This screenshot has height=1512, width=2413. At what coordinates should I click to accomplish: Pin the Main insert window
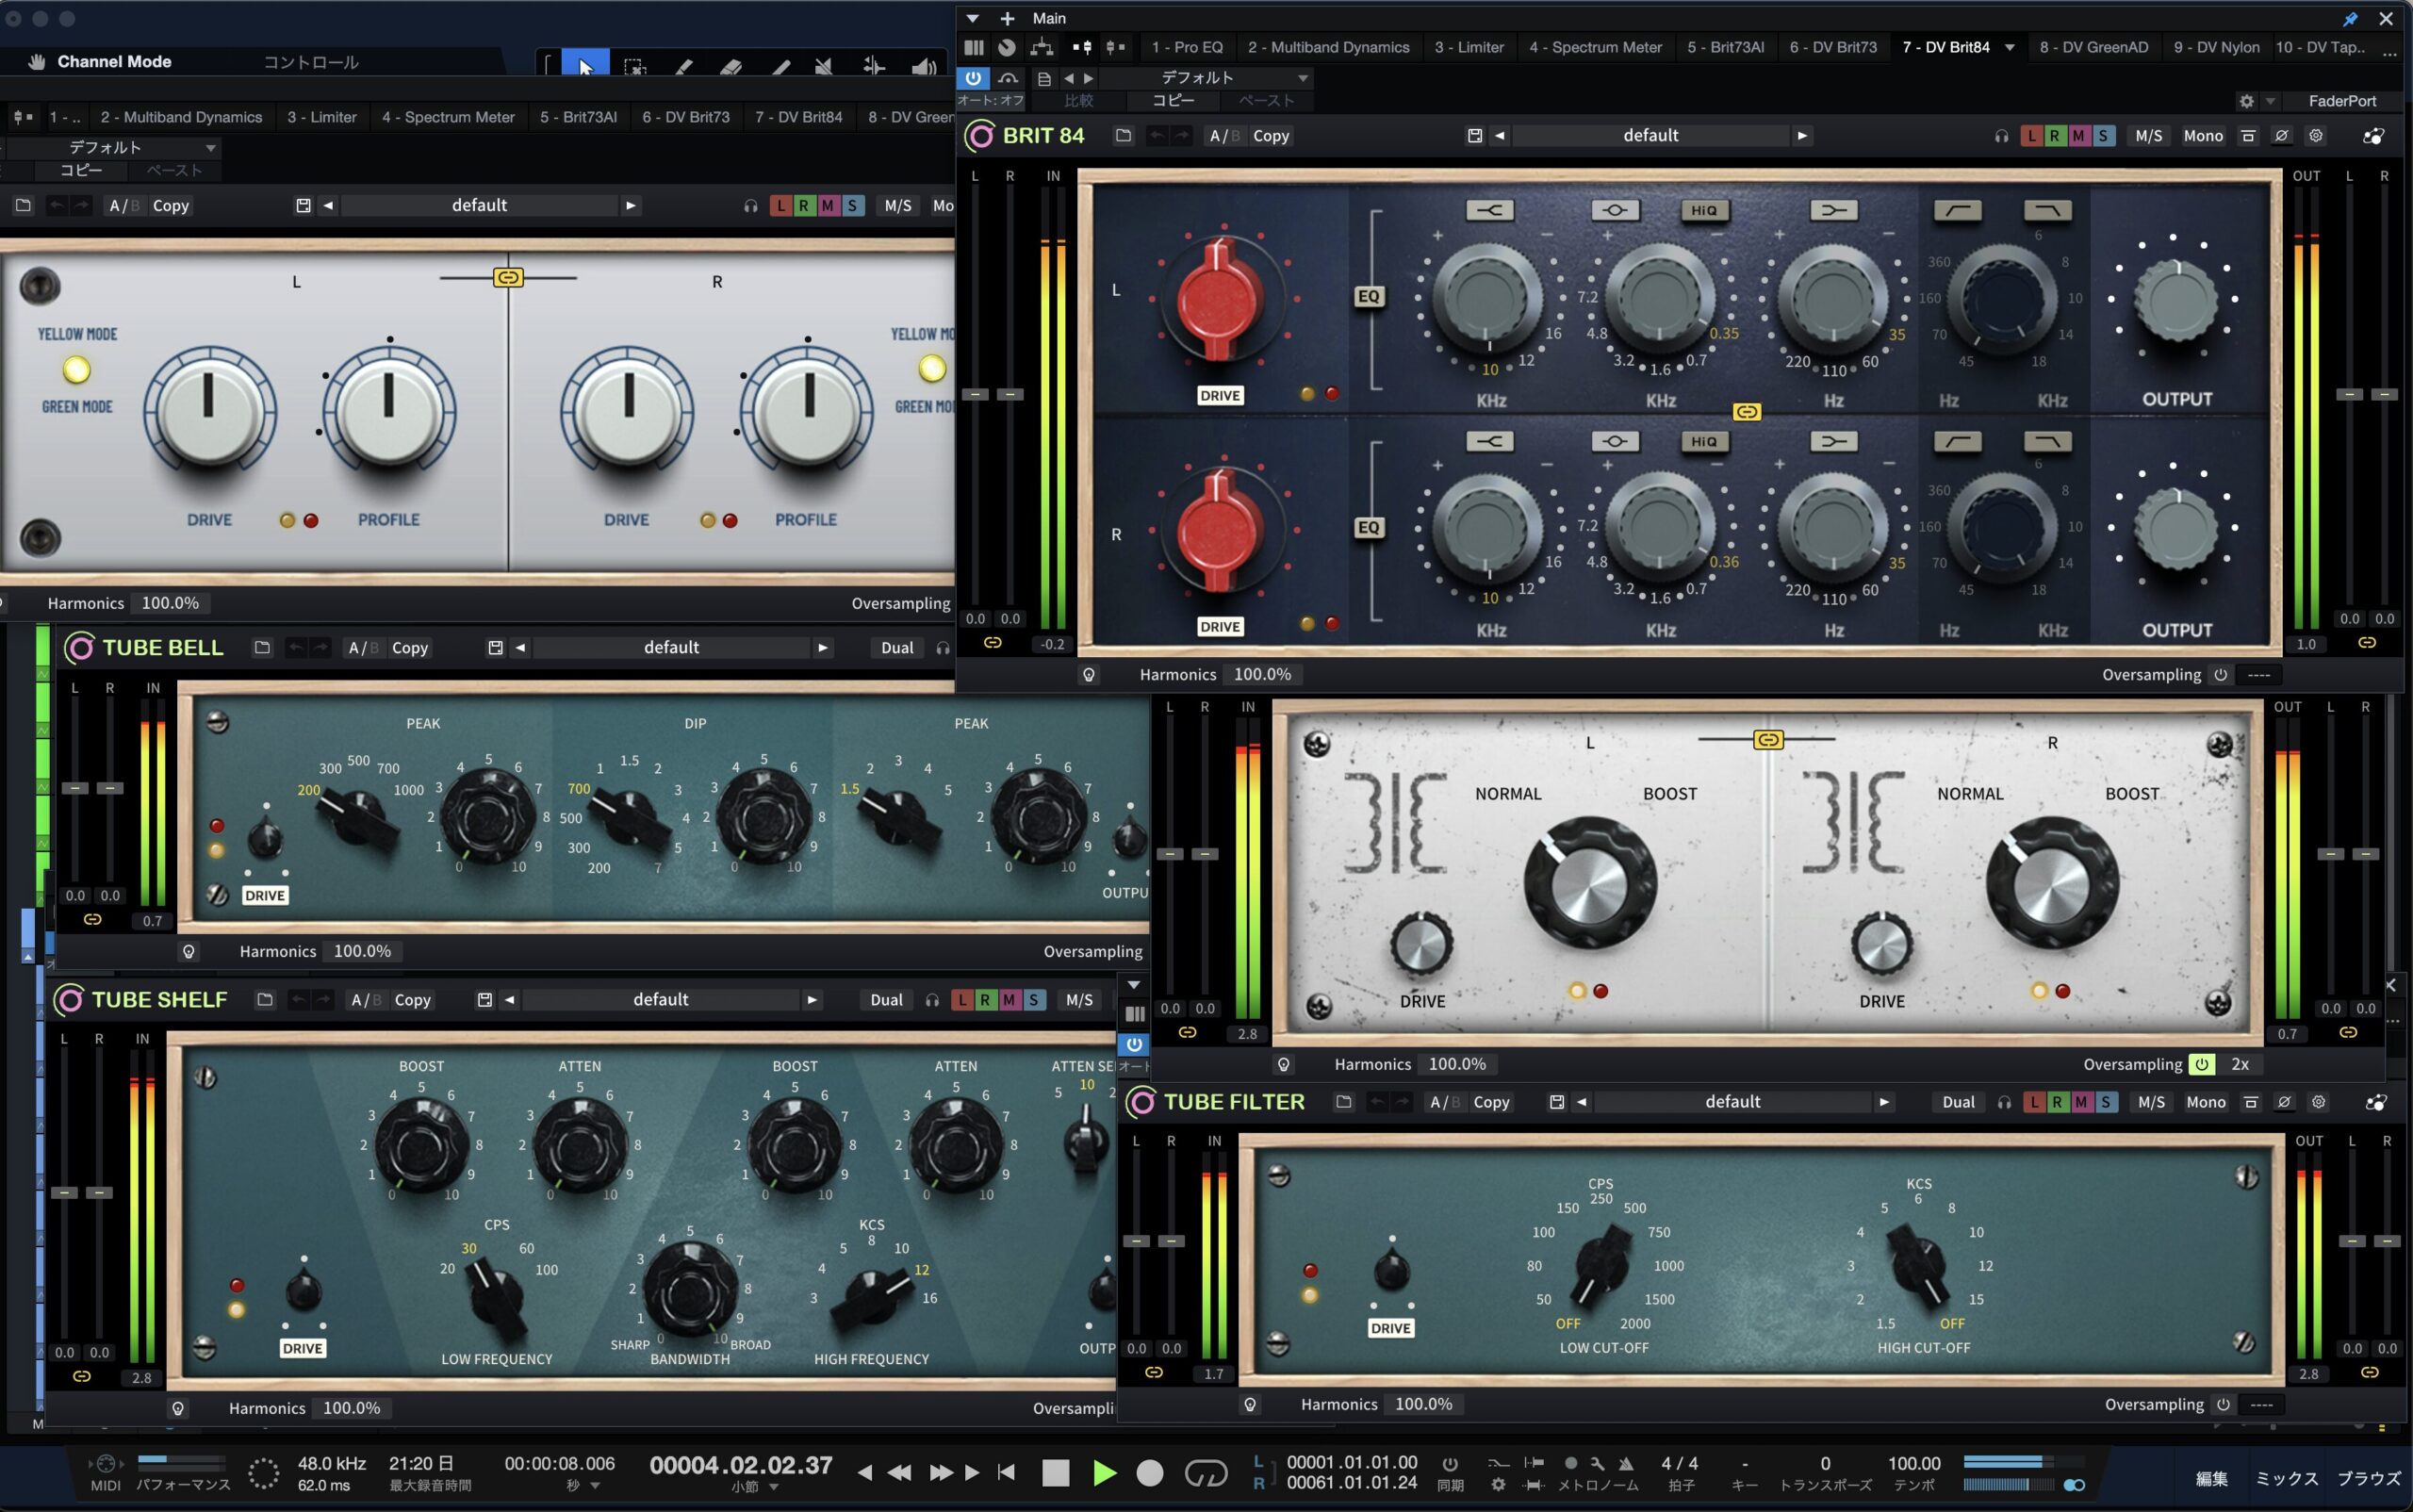click(x=2350, y=18)
